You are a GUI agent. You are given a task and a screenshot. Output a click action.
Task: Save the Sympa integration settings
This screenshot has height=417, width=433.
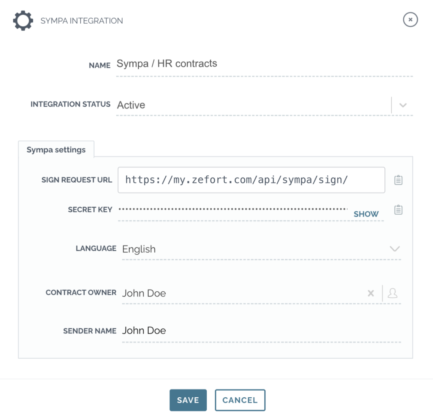tap(188, 400)
